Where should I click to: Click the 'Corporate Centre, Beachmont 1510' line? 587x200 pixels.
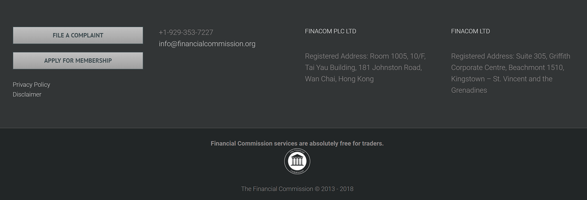point(507,67)
